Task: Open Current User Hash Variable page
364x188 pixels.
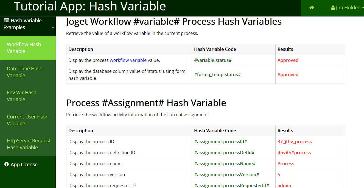Action: 28,120
